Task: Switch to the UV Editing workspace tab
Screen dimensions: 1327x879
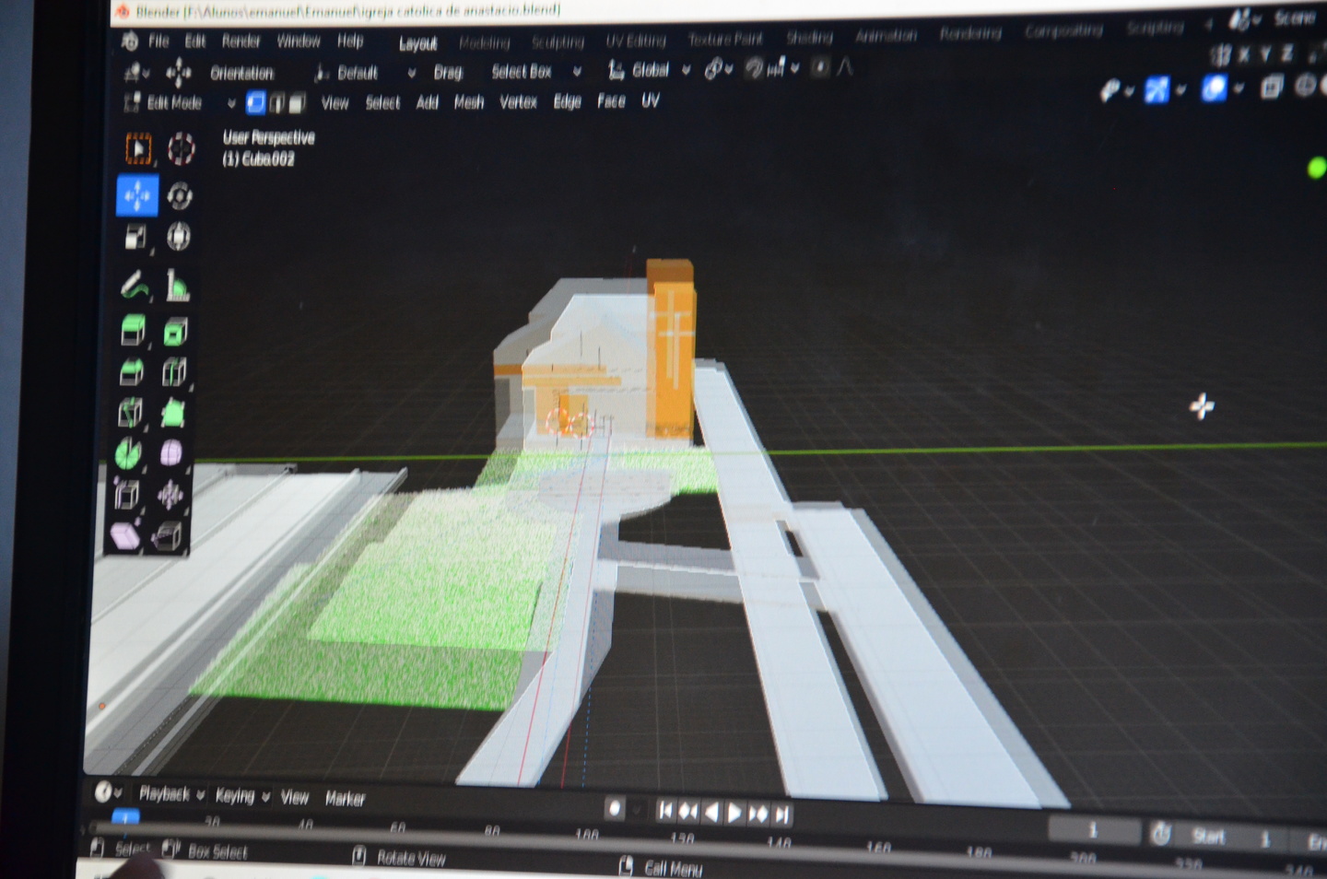Action: tap(635, 41)
